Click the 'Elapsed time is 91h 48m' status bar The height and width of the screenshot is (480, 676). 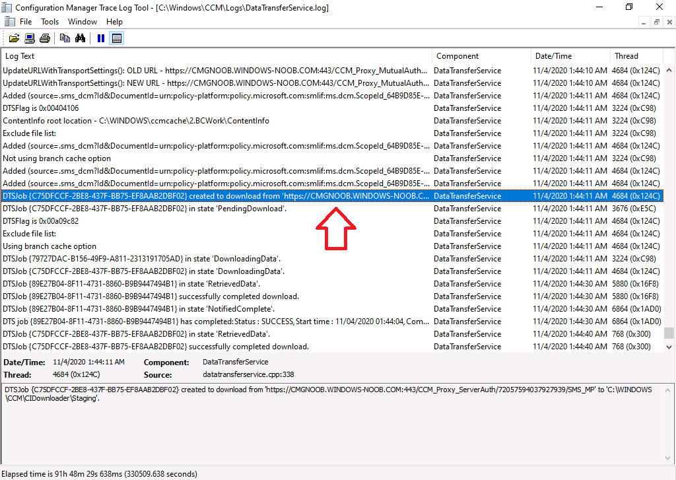(100, 474)
